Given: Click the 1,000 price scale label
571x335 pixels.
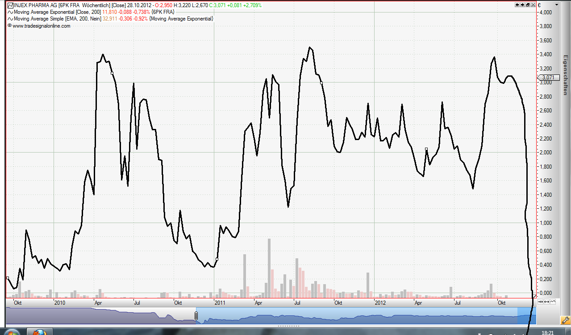Looking at the screenshot, I should tap(546, 223).
